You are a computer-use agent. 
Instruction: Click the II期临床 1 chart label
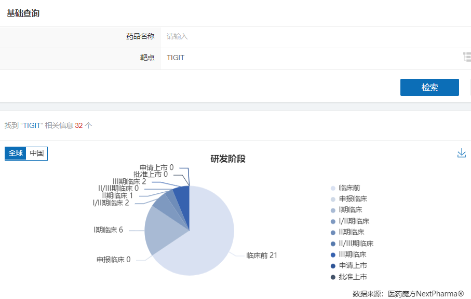click(117, 196)
